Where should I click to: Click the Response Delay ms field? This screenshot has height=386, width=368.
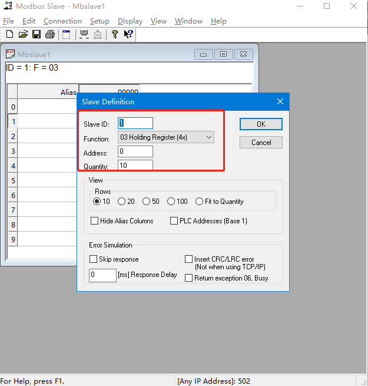pos(102,275)
